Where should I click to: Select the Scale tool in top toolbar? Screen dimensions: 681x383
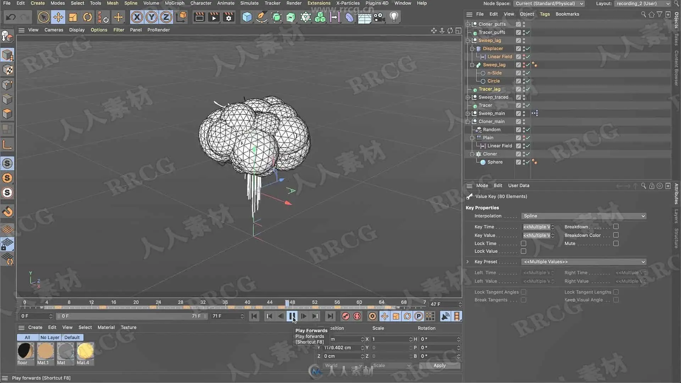(x=73, y=17)
